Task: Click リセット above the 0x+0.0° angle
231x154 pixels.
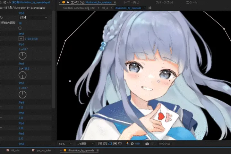Action: click(x=21, y=83)
